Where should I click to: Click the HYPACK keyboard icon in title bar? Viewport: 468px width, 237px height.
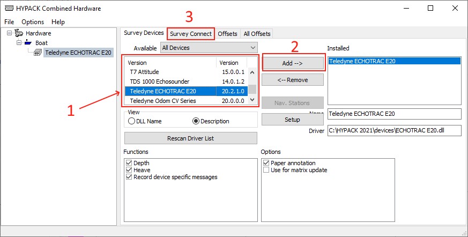coord(10,9)
